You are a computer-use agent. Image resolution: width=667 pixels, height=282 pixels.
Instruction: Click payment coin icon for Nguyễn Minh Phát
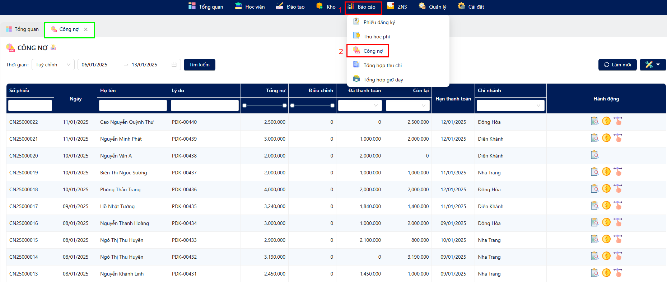click(606, 138)
